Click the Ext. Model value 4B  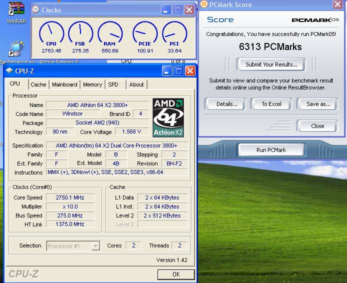point(116,163)
